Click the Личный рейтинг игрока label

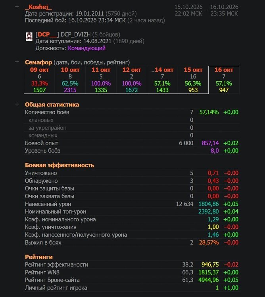click(56, 288)
